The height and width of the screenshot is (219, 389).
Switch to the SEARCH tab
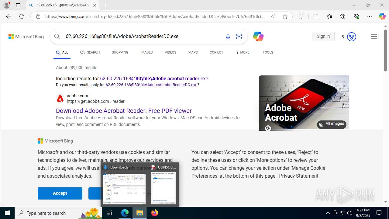pyautogui.click(x=90, y=52)
